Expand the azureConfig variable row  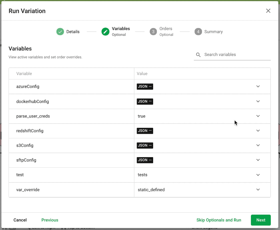[x=258, y=87]
